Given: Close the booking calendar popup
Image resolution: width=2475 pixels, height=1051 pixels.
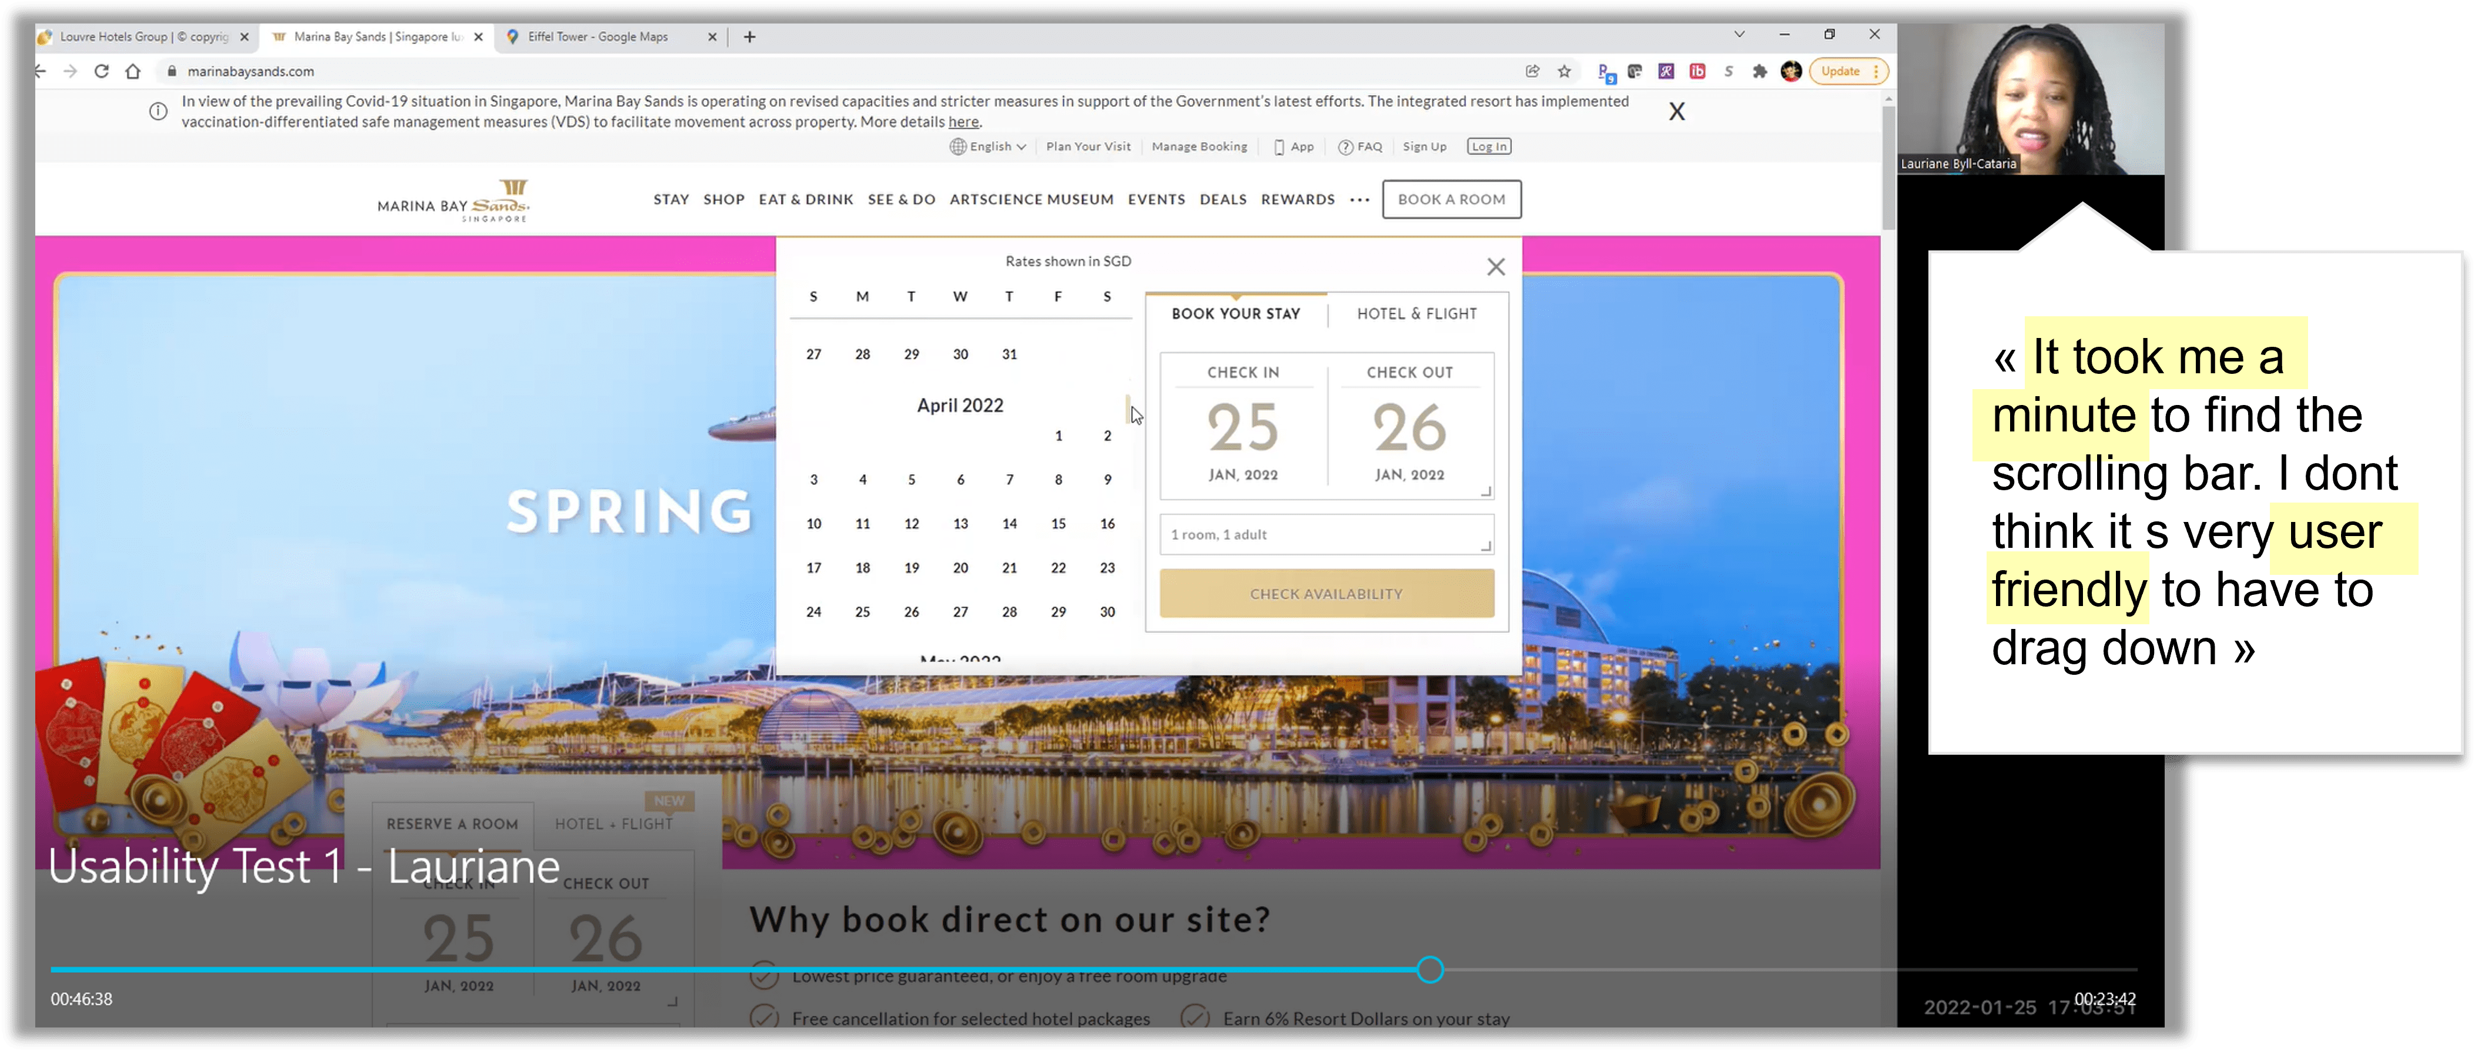Looking at the screenshot, I should click(x=1495, y=266).
